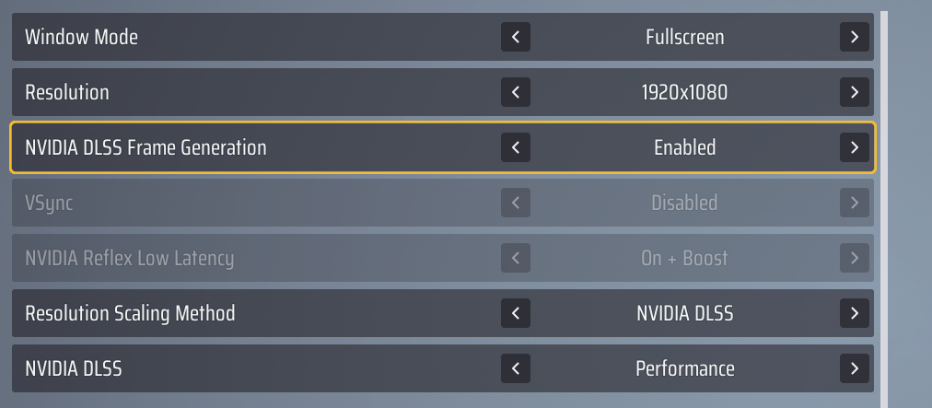Click right arrow next to Window Mode
932x408 pixels.
coord(855,37)
